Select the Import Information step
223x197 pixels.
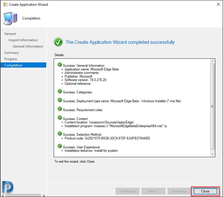tap(23, 40)
